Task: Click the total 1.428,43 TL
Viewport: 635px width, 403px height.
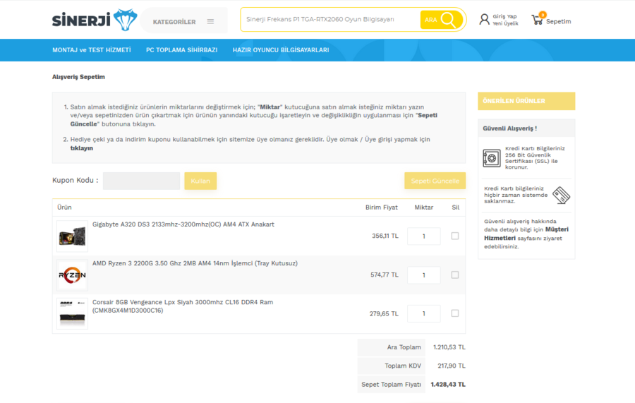Action: 448,385
